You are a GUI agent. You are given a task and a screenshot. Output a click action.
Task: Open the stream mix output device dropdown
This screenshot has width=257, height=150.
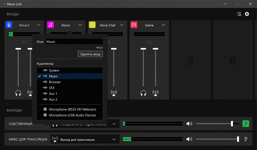click(x=85, y=139)
